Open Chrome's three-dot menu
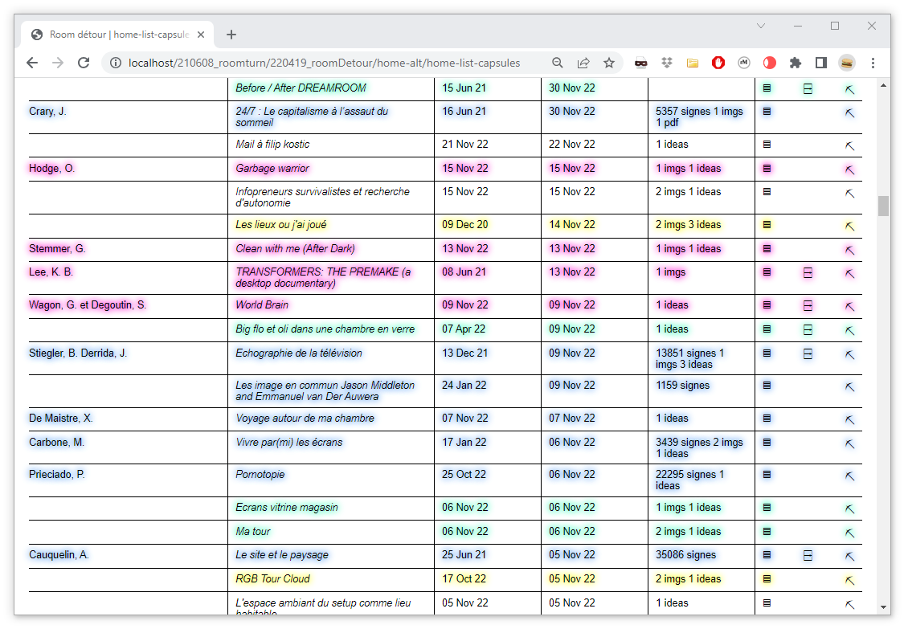The width and height of the screenshot is (904, 629). click(873, 63)
